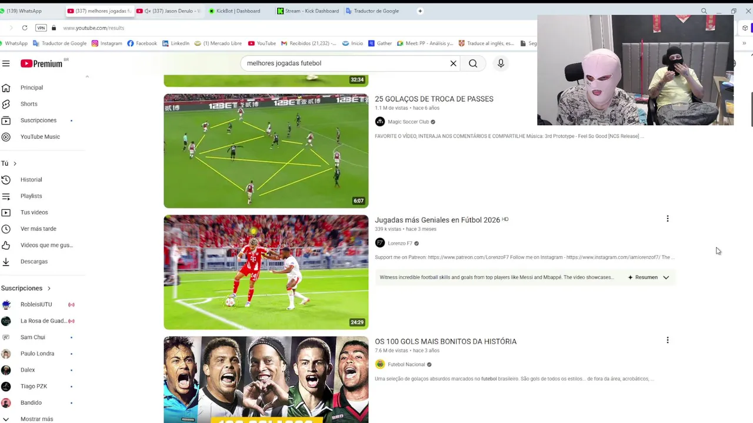
Task: Click the magnifier search button
Action: pyautogui.click(x=473, y=63)
